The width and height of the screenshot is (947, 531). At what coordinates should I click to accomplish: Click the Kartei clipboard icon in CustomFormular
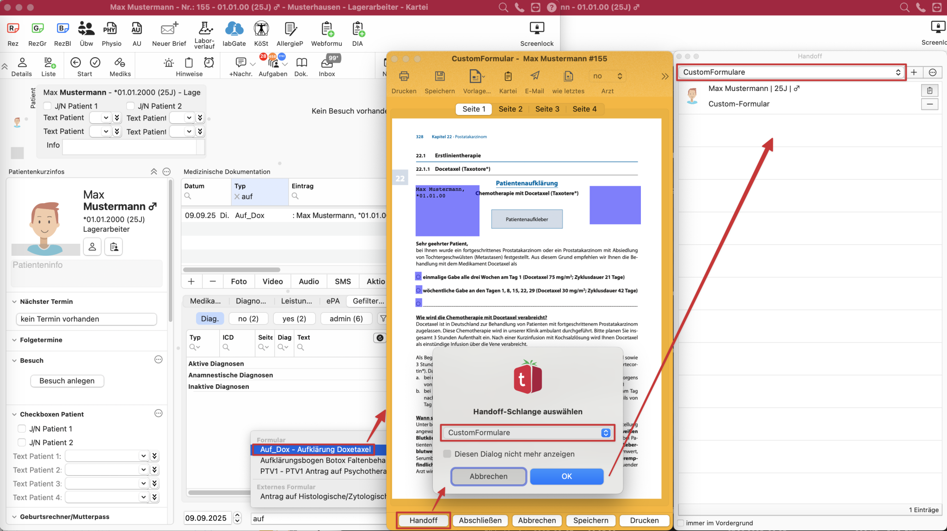pos(508,76)
